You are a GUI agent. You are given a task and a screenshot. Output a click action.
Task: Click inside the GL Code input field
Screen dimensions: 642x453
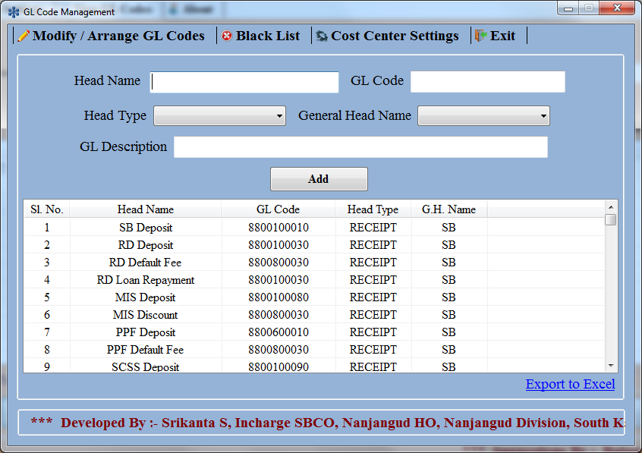coord(487,81)
